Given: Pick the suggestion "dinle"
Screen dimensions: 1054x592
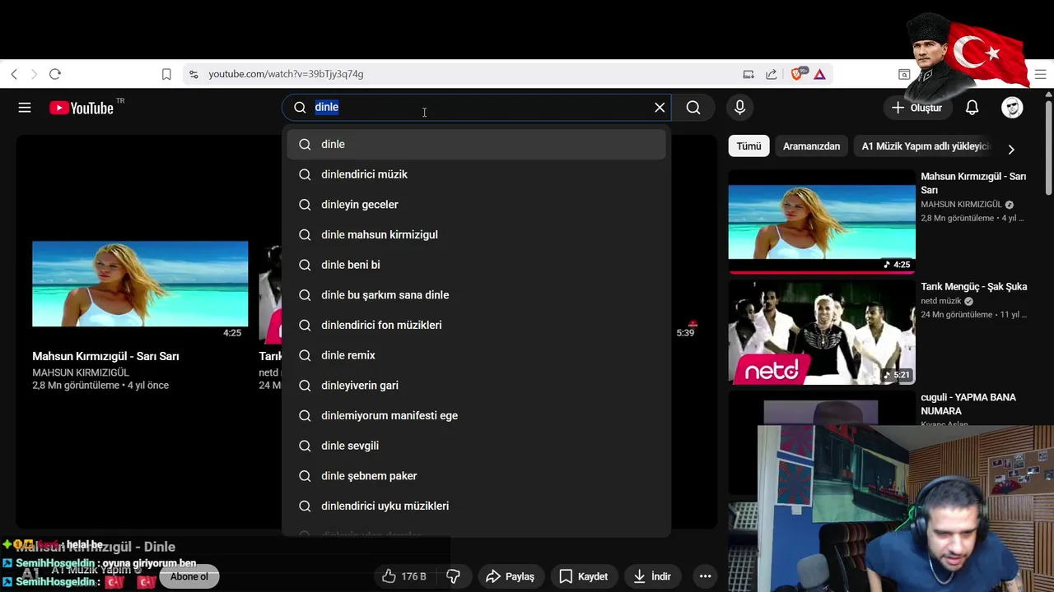Looking at the screenshot, I should tap(476, 144).
